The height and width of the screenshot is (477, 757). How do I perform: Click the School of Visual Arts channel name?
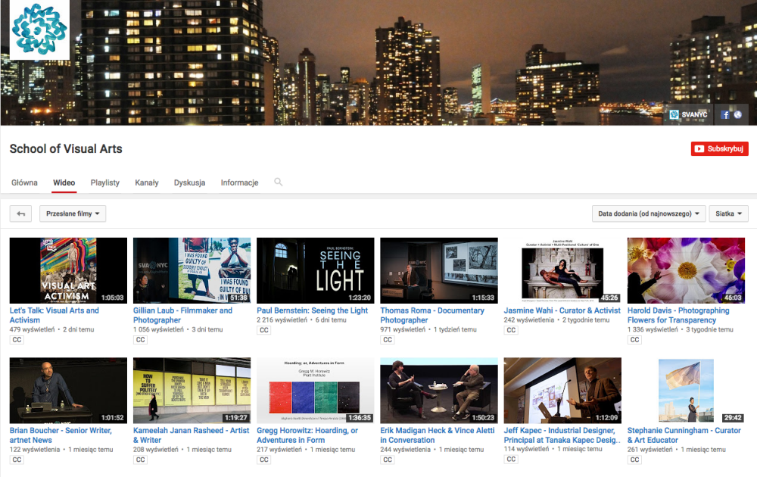pos(66,148)
